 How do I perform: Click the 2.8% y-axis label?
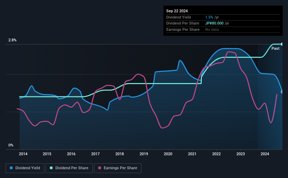[12, 40]
